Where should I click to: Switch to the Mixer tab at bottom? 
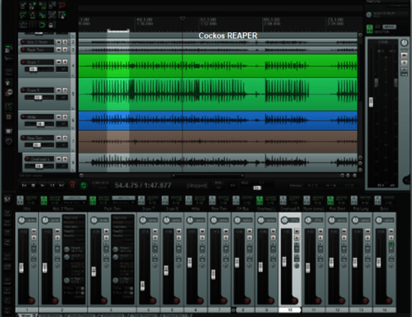click(x=26, y=315)
